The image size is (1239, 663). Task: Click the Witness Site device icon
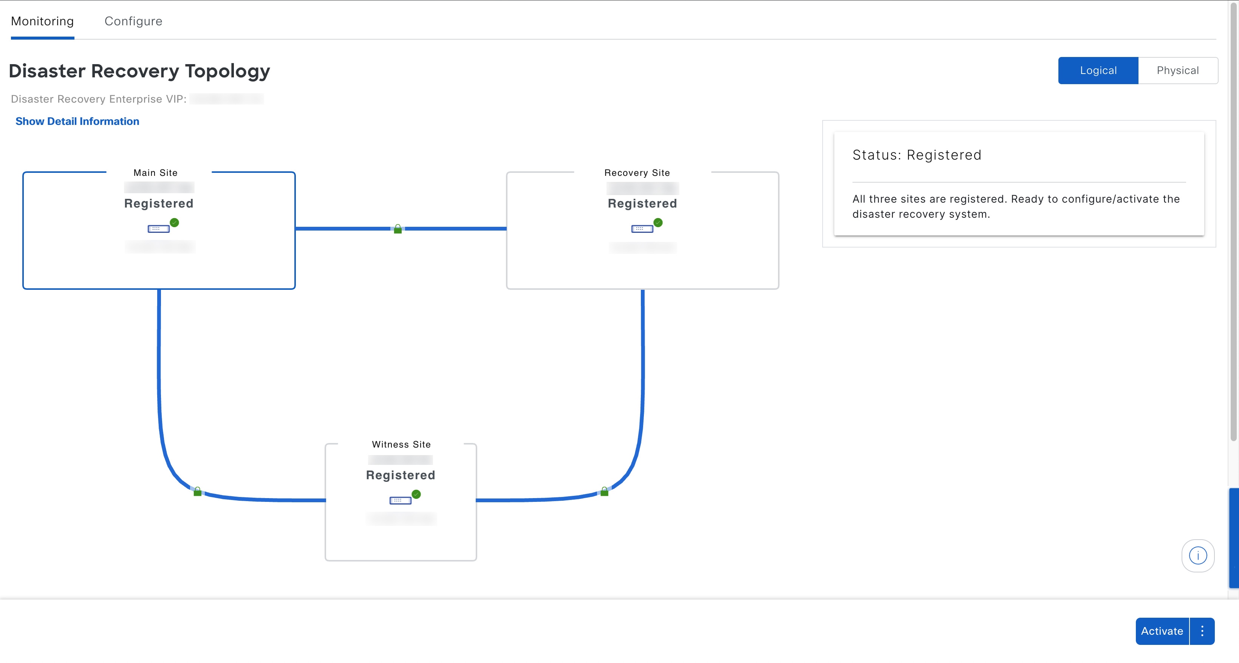click(x=400, y=501)
